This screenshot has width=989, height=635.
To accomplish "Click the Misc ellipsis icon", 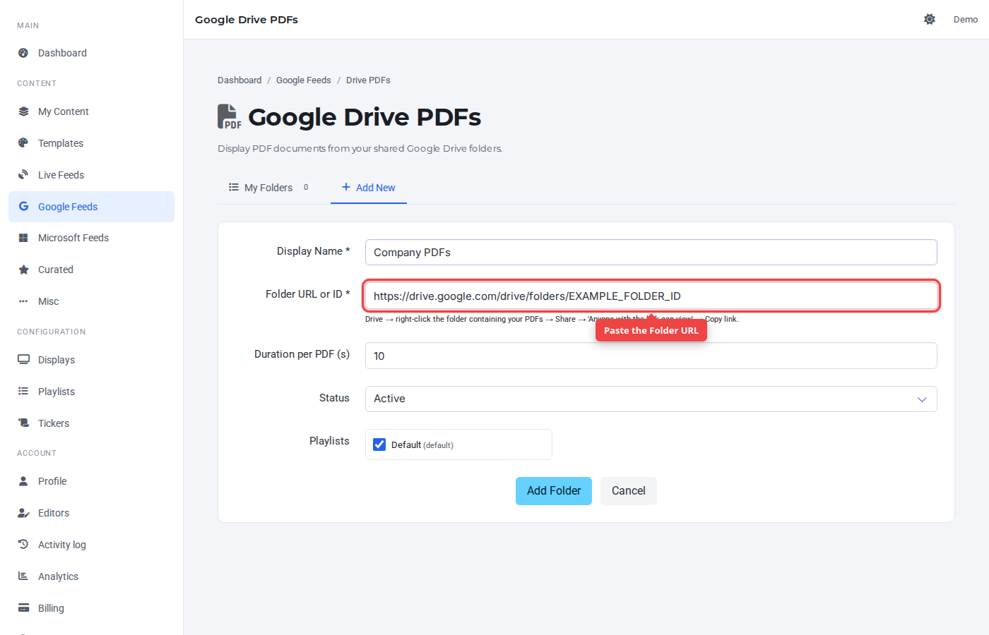I will point(23,301).
